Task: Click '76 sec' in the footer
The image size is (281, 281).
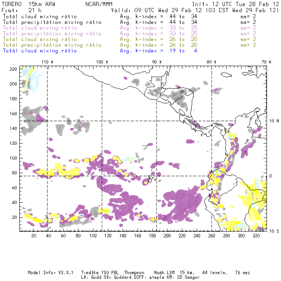Action: pyautogui.click(x=243, y=273)
